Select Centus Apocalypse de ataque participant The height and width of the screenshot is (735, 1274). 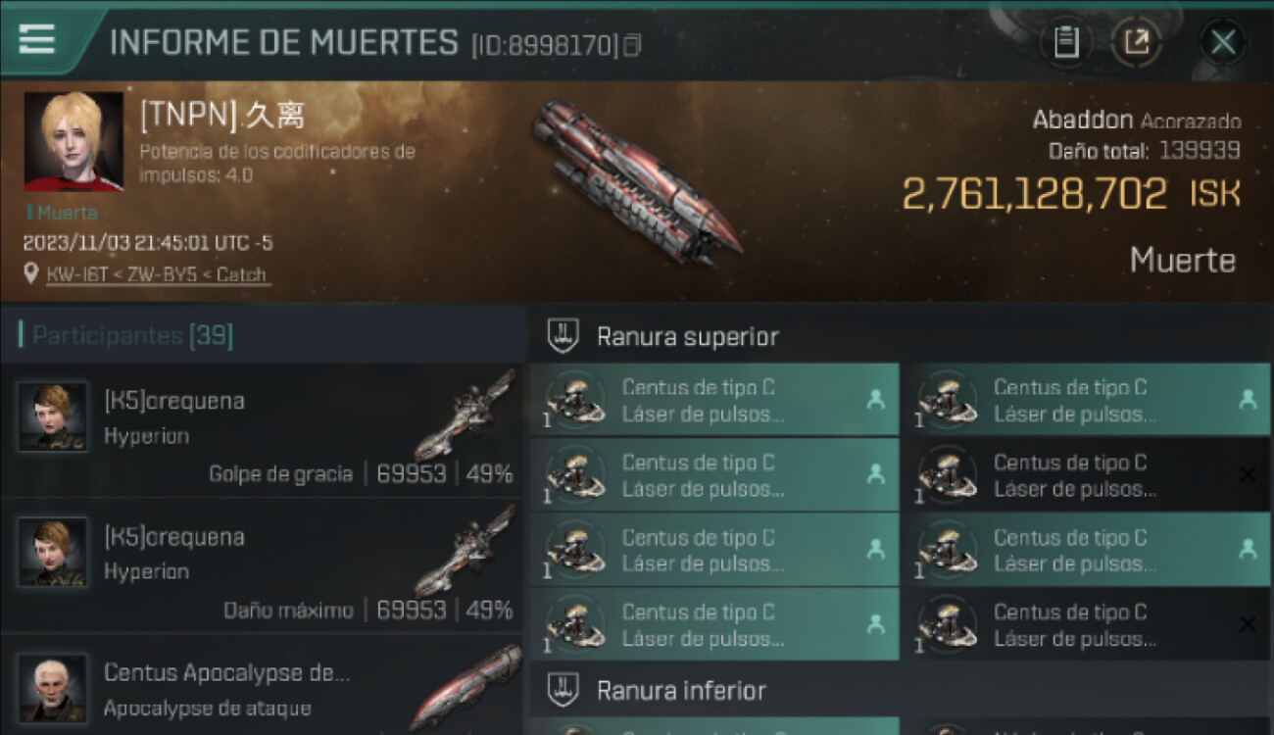[263, 685]
